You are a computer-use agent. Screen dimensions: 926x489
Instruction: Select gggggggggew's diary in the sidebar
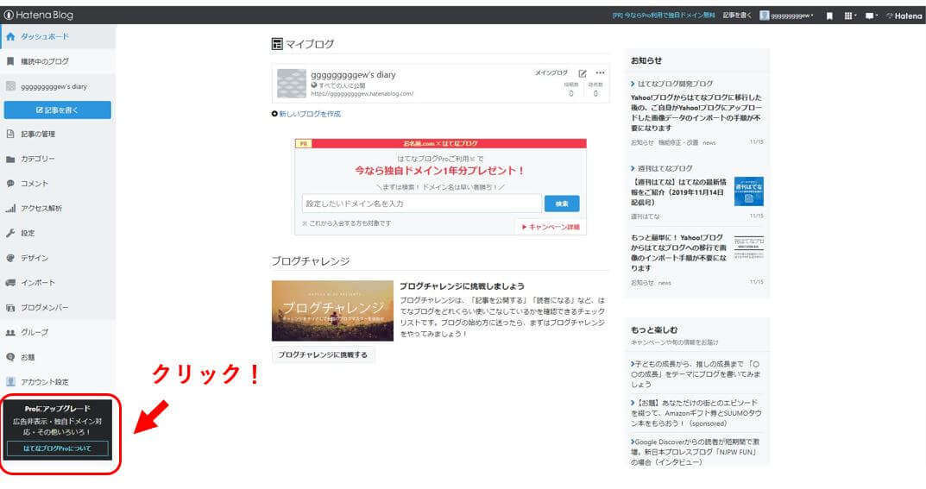(x=58, y=86)
